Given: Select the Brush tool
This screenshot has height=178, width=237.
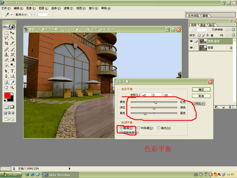Looking at the screenshot, I should tap(12, 49).
